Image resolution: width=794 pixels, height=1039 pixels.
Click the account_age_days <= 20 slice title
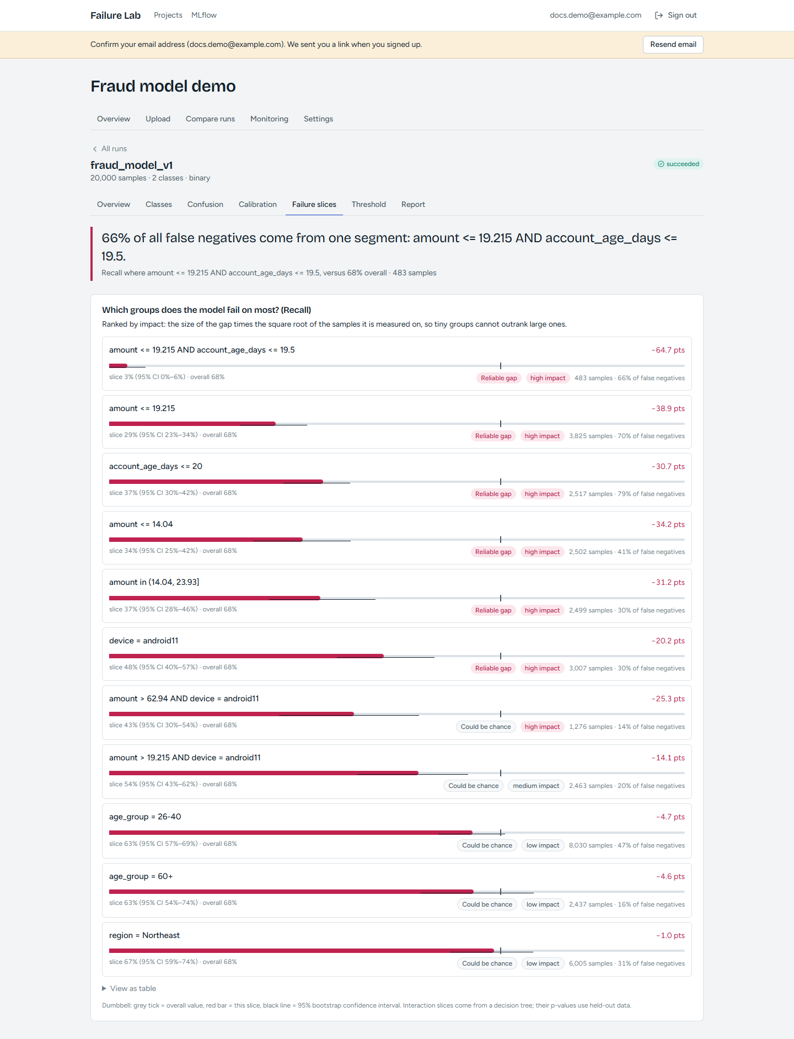[155, 467]
